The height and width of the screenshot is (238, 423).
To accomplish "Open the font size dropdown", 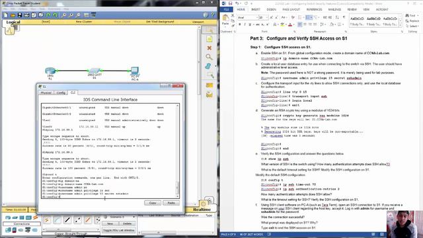I will coord(267,18).
